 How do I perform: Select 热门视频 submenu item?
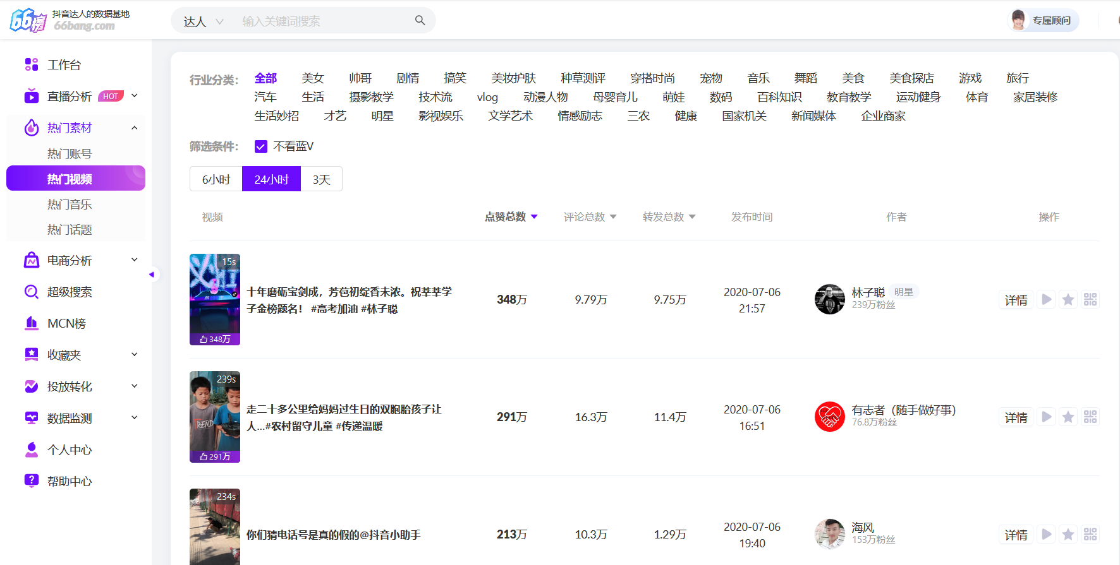[x=76, y=178]
